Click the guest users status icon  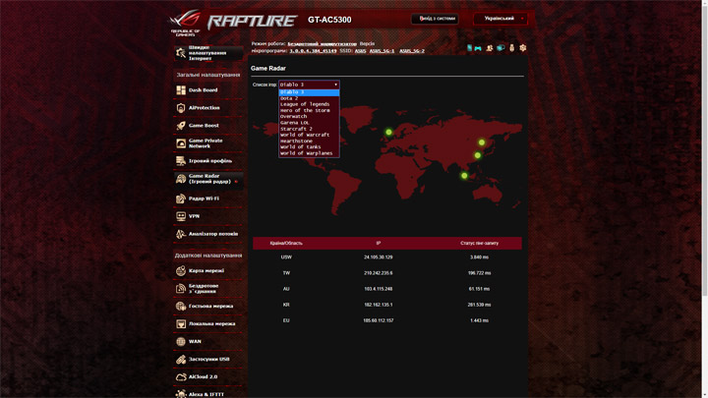pyautogui.click(x=489, y=48)
